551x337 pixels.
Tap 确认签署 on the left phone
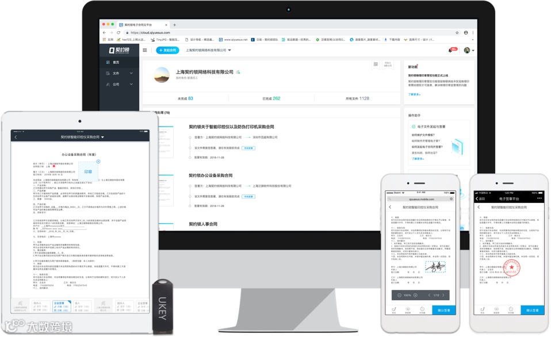point(444,310)
